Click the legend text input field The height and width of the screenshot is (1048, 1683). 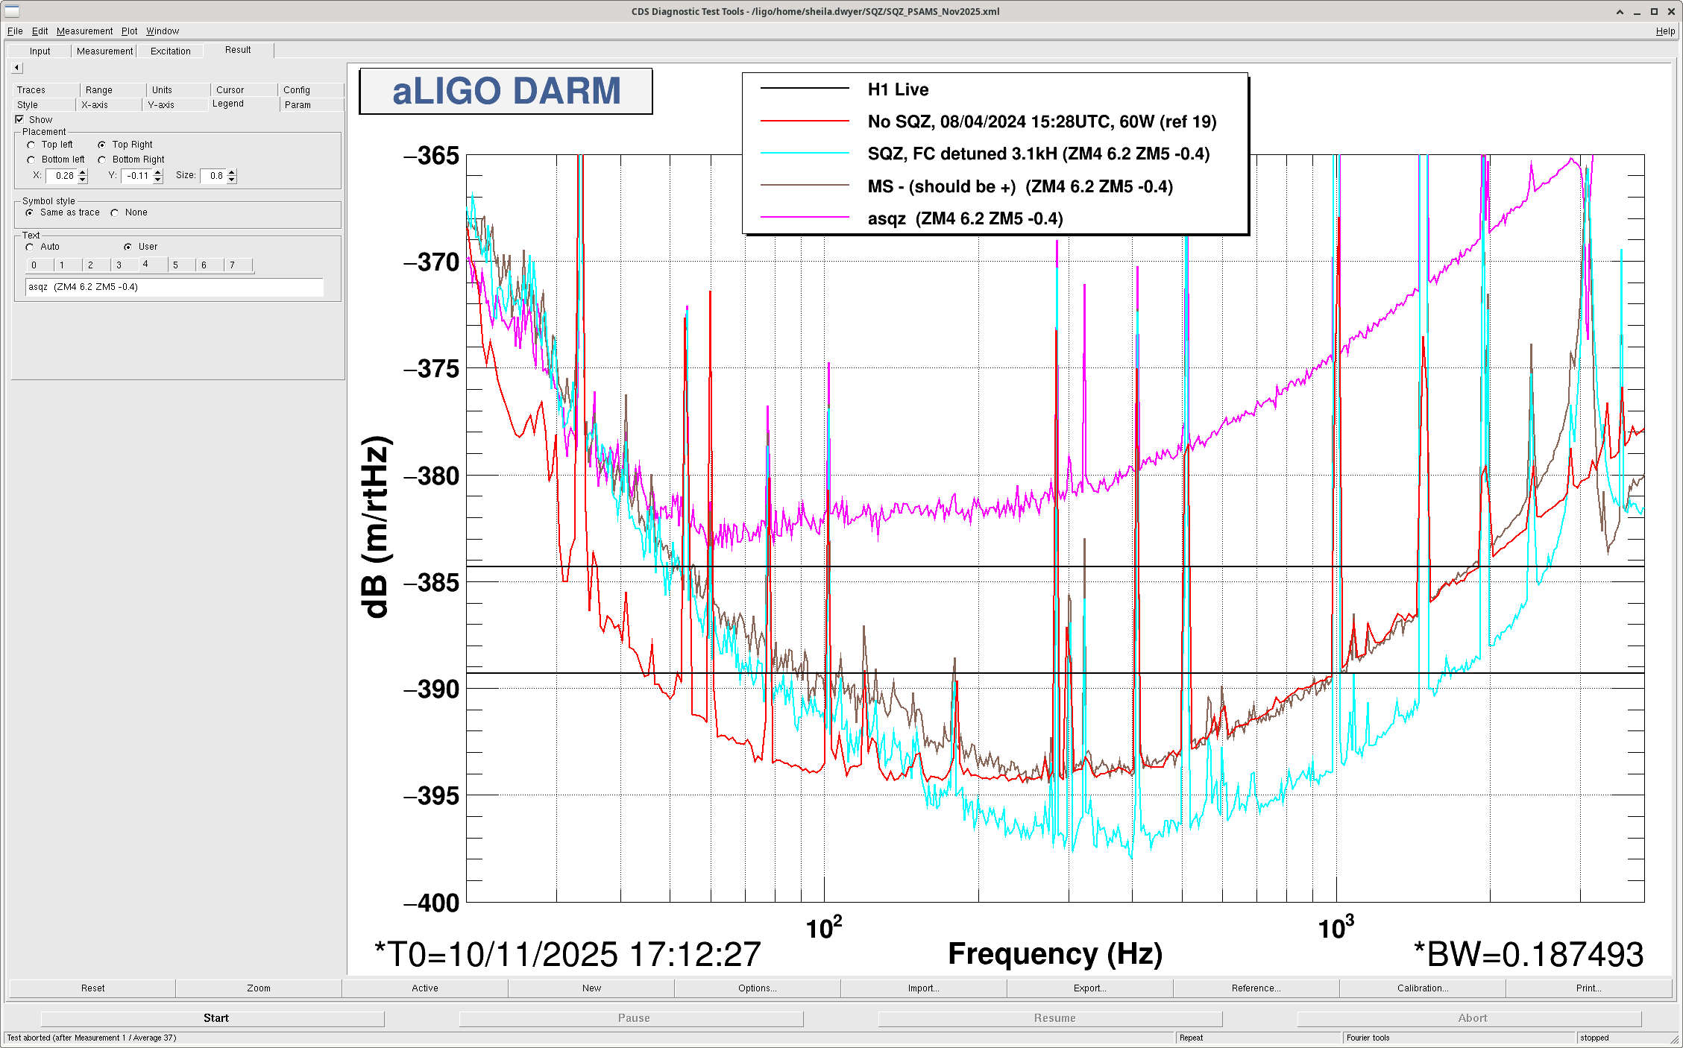point(174,287)
